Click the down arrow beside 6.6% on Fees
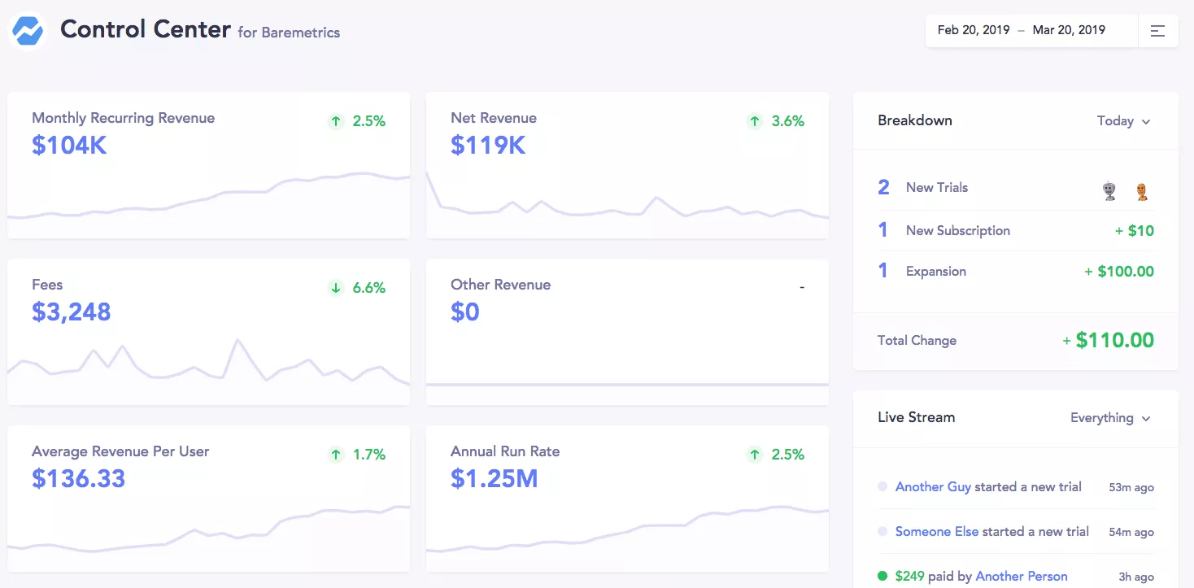Screen dimensions: 1194x588 [336, 288]
